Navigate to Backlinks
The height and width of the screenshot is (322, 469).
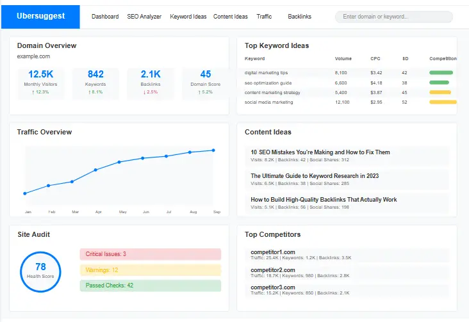click(299, 17)
